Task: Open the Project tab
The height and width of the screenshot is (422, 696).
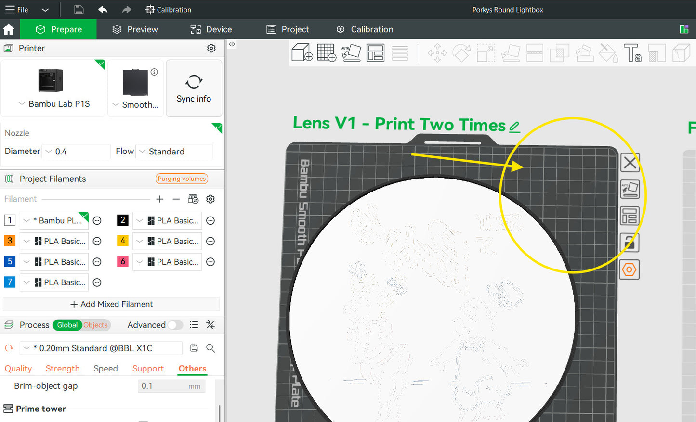Action: click(288, 29)
